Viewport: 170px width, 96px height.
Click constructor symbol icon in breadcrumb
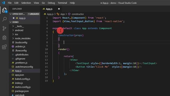tap(69, 14)
